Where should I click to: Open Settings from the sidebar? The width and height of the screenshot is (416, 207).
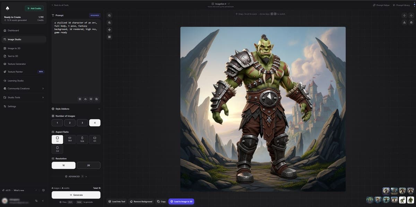pyautogui.click(x=24, y=106)
